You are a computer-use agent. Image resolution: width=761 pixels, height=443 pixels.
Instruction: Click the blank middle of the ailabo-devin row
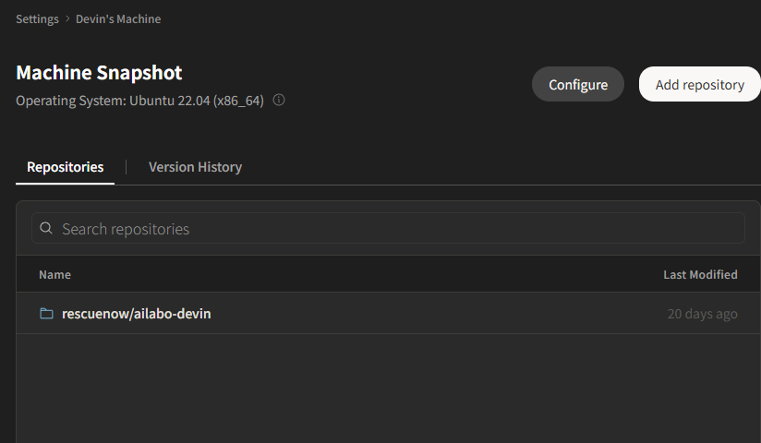(x=437, y=314)
